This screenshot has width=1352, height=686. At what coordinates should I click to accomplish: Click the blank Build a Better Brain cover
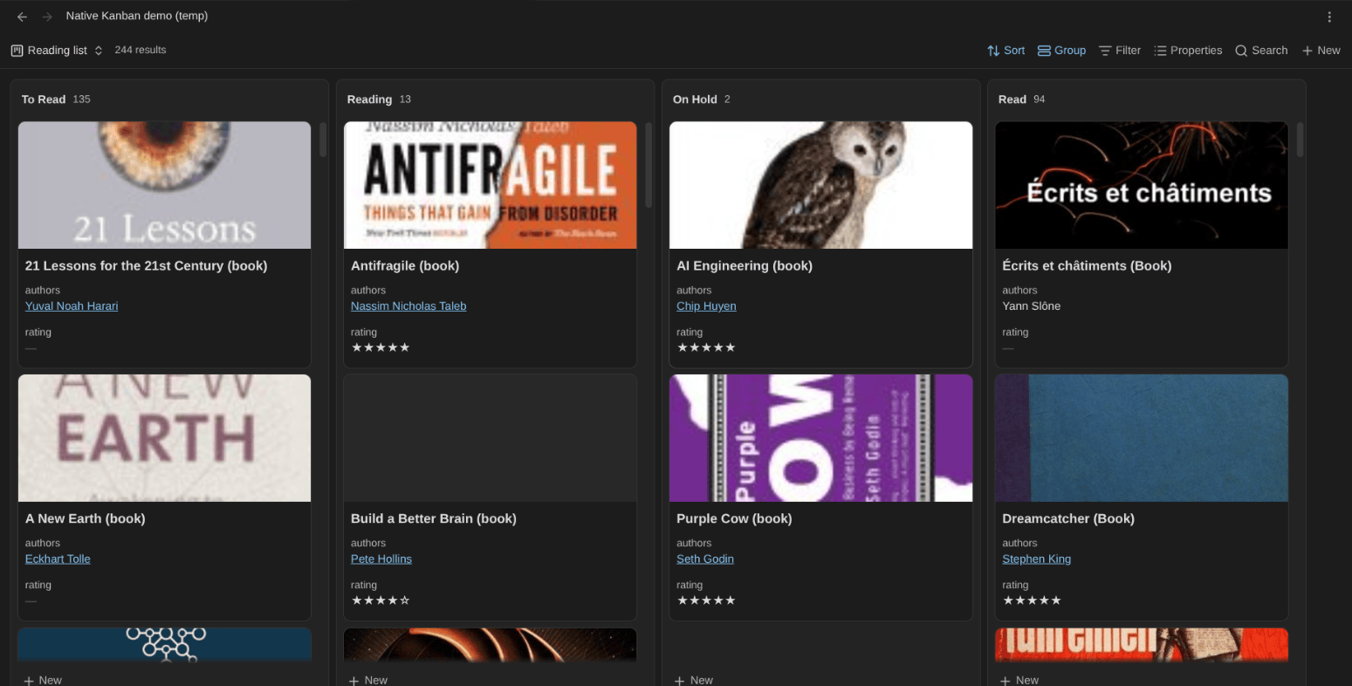coord(491,438)
